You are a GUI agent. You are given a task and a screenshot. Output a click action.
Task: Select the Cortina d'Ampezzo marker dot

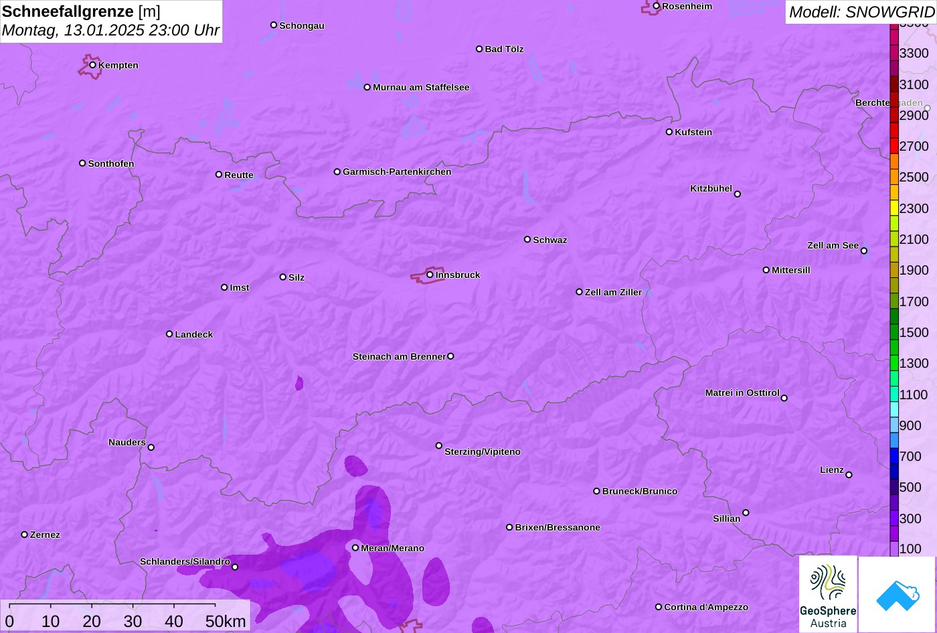coord(659,607)
